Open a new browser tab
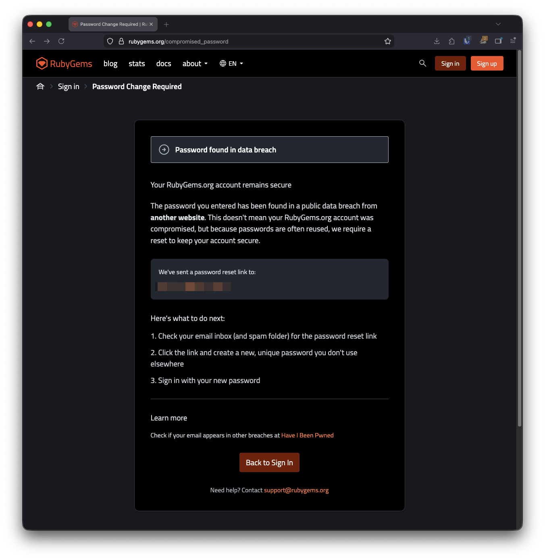 (166, 25)
